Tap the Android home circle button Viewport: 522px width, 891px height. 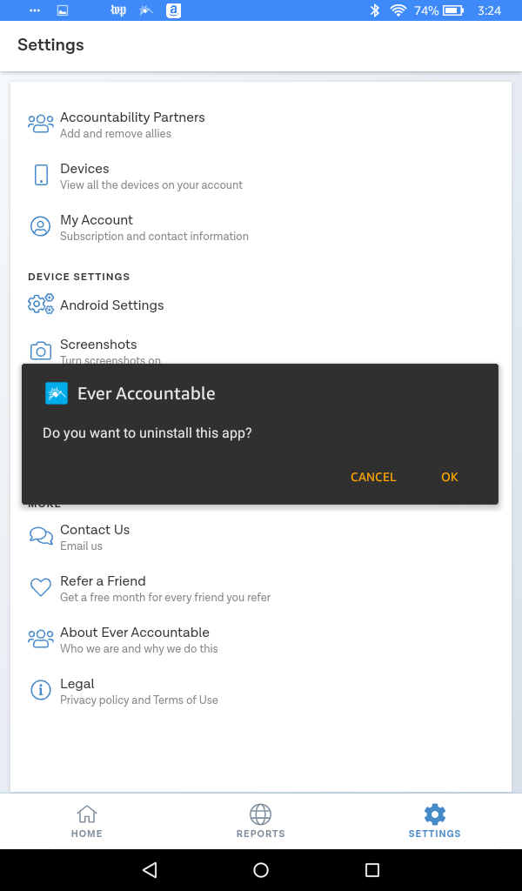coord(261,870)
